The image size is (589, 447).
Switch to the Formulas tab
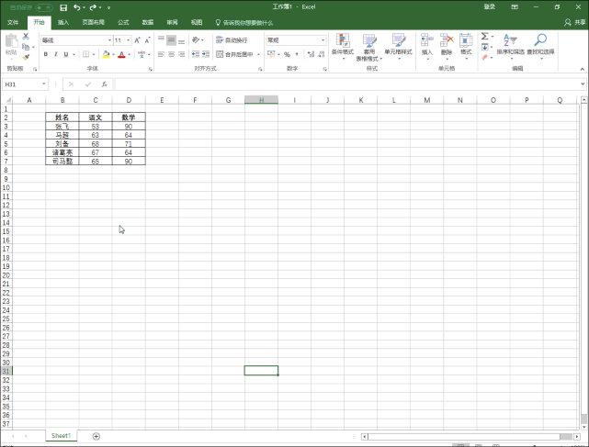pyautogui.click(x=123, y=23)
